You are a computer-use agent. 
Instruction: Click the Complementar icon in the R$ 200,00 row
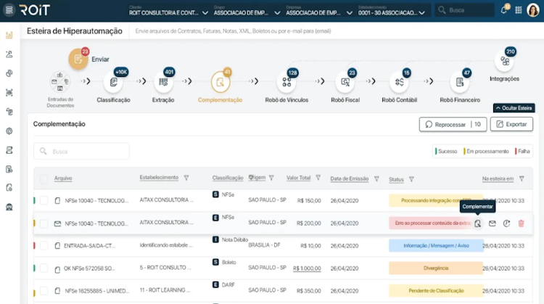pos(478,223)
